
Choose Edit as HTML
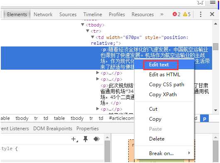click(x=164, y=75)
